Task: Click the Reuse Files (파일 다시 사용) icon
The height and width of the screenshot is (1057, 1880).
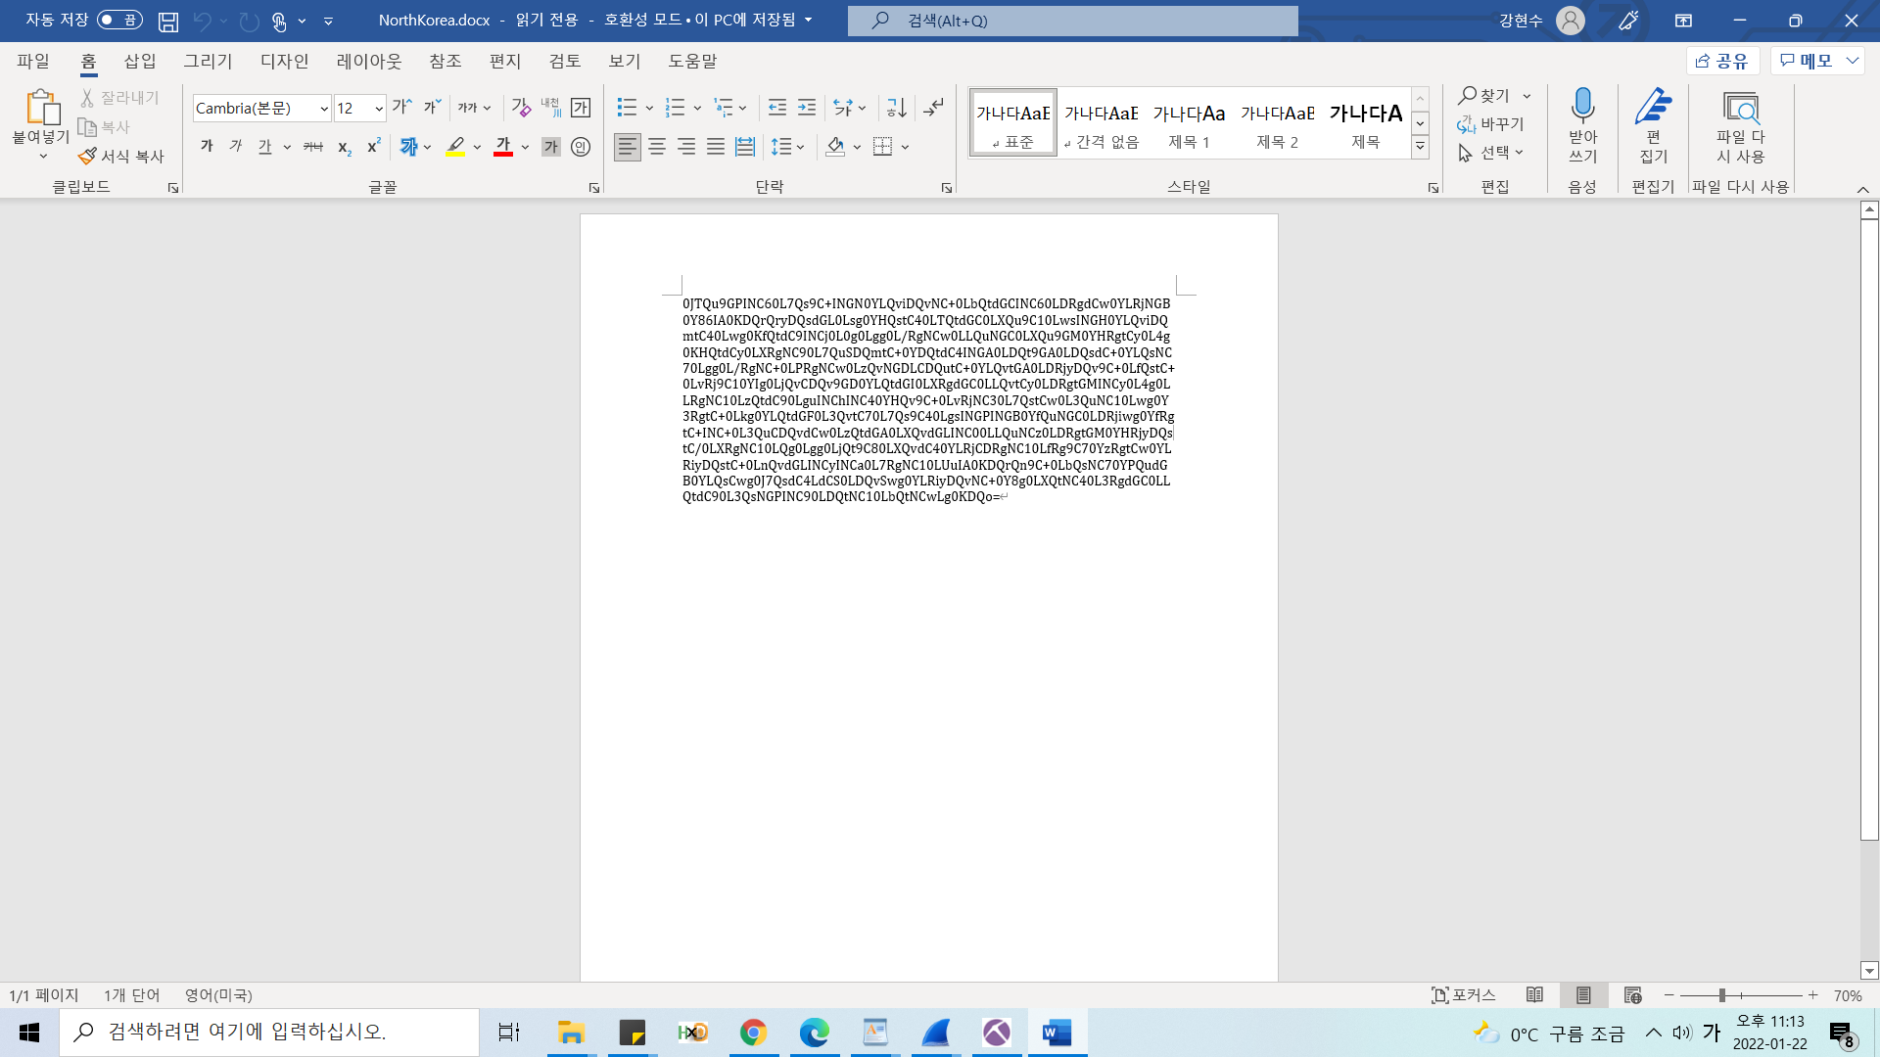Action: point(1741,107)
